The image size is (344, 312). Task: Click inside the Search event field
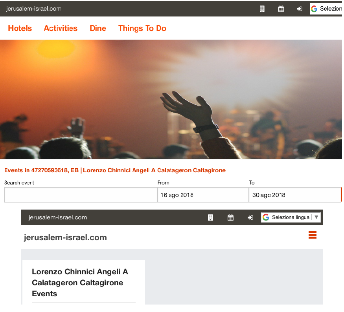(81, 195)
